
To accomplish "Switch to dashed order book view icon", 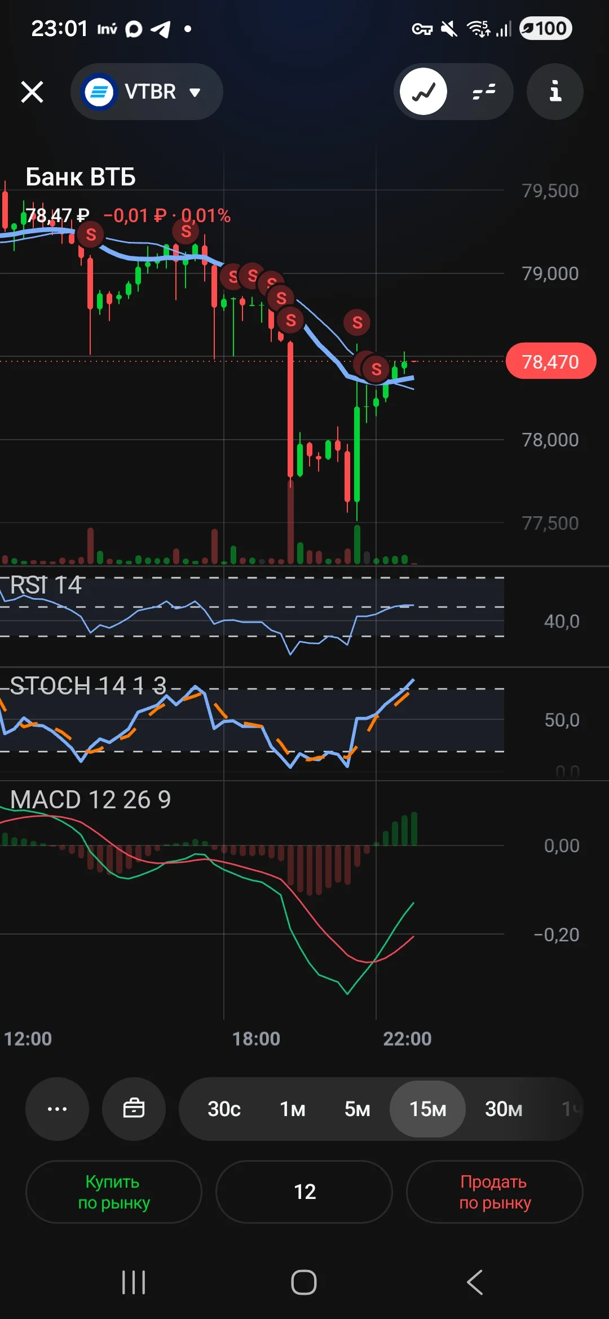I will coord(484,91).
